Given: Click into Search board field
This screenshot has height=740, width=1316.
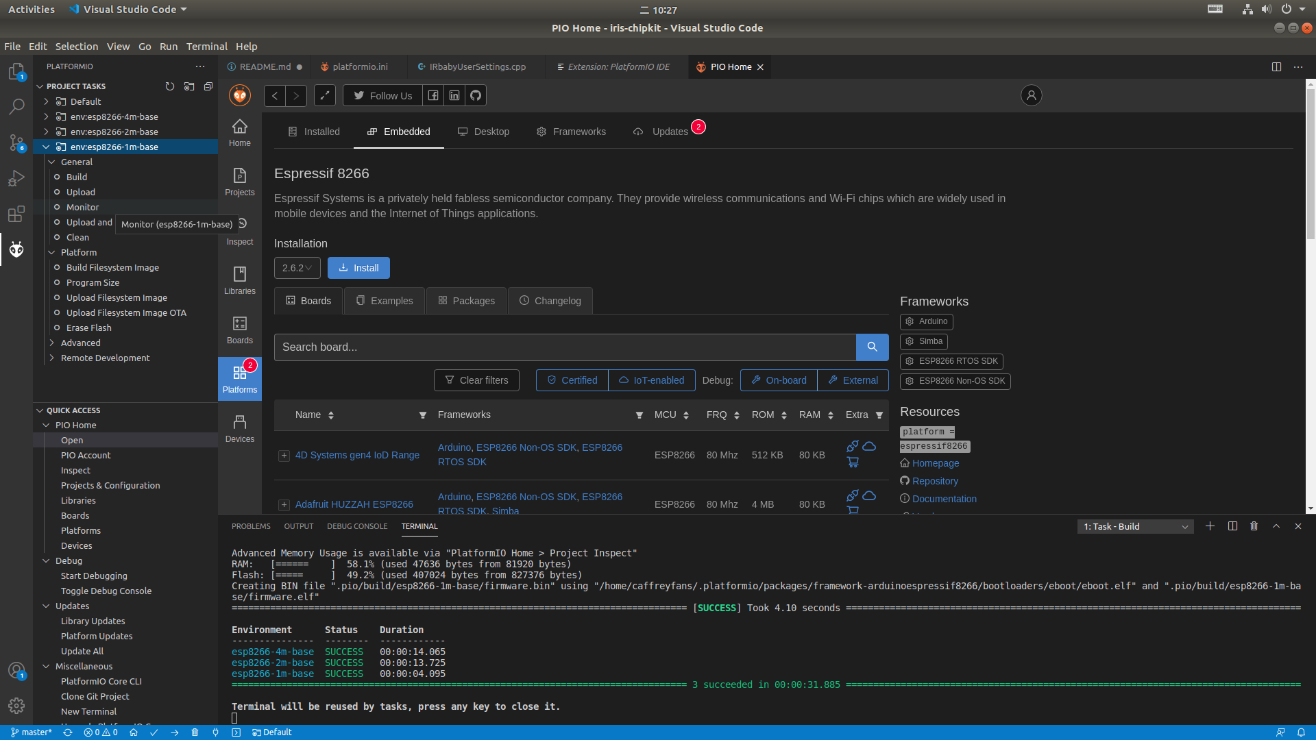Looking at the screenshot, I should click(x=565, y=347).
